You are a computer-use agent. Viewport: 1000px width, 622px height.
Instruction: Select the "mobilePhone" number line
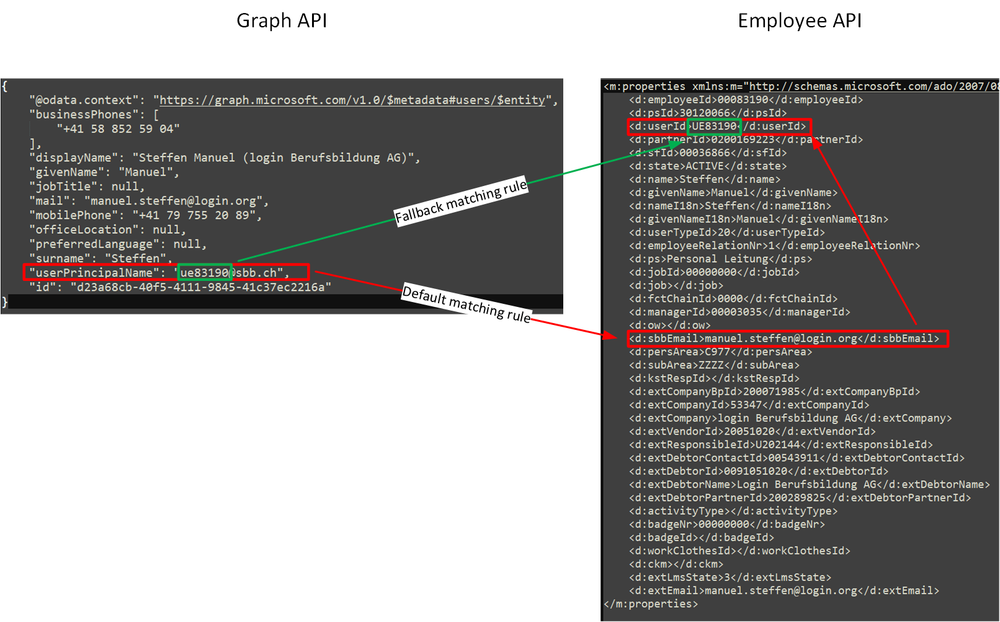[x=145, y=215]
